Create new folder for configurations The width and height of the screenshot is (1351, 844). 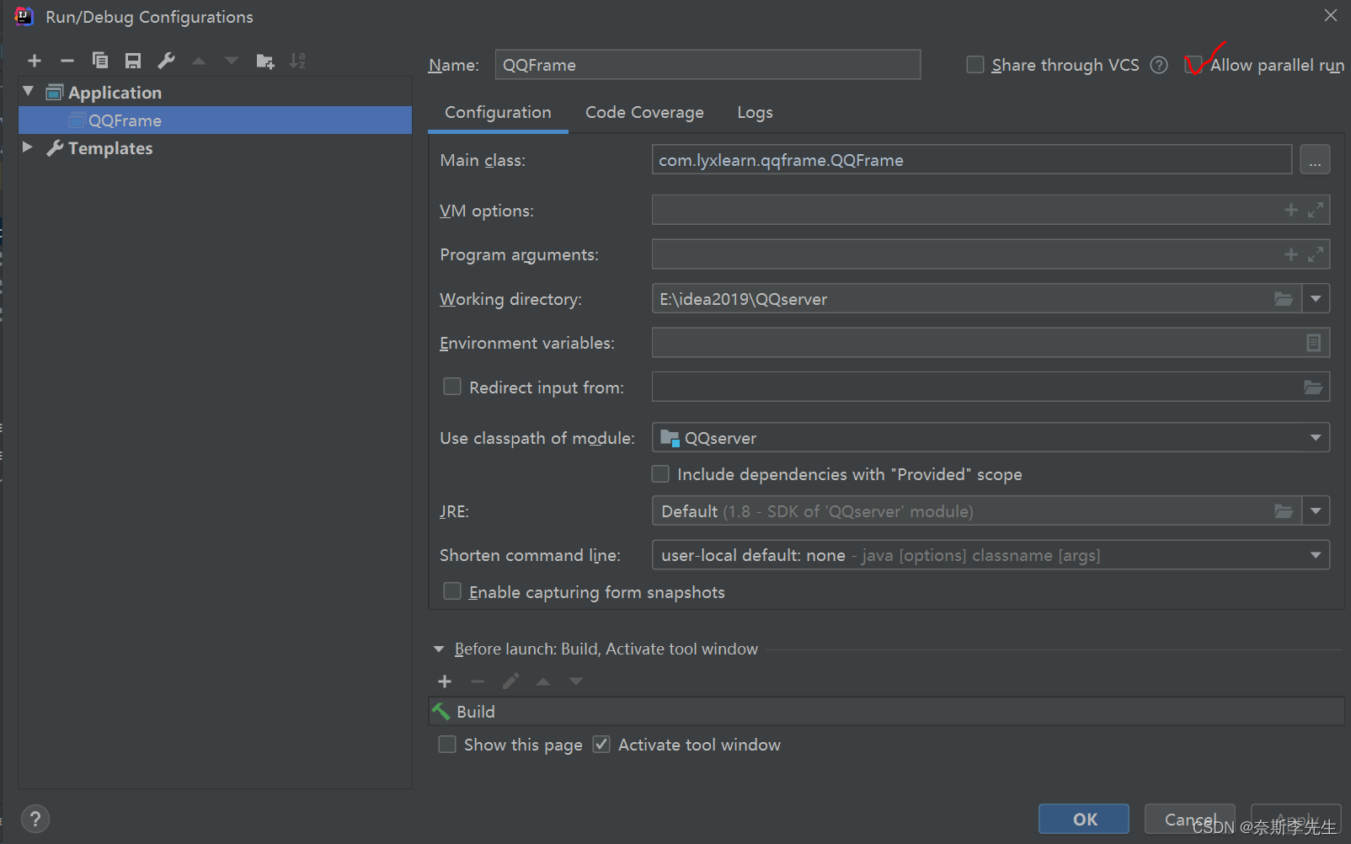[x=265, y=61]
